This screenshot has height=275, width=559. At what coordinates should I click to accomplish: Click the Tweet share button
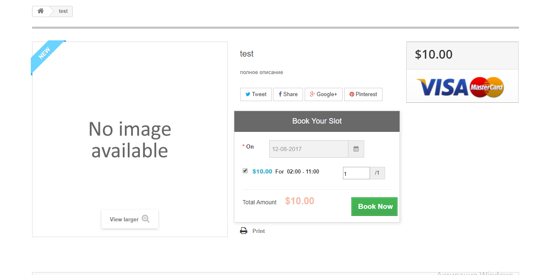[256, 94]
